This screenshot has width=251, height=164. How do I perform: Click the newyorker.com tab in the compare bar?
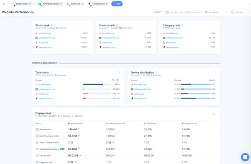pos(98,4)
